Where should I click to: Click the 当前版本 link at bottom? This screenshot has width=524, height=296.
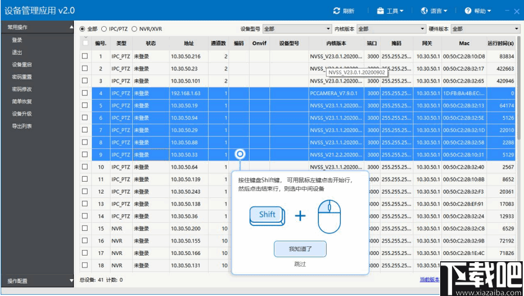click(x=430, y=280)
